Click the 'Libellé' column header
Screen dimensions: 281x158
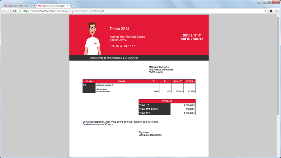click(x=122, y=81)
